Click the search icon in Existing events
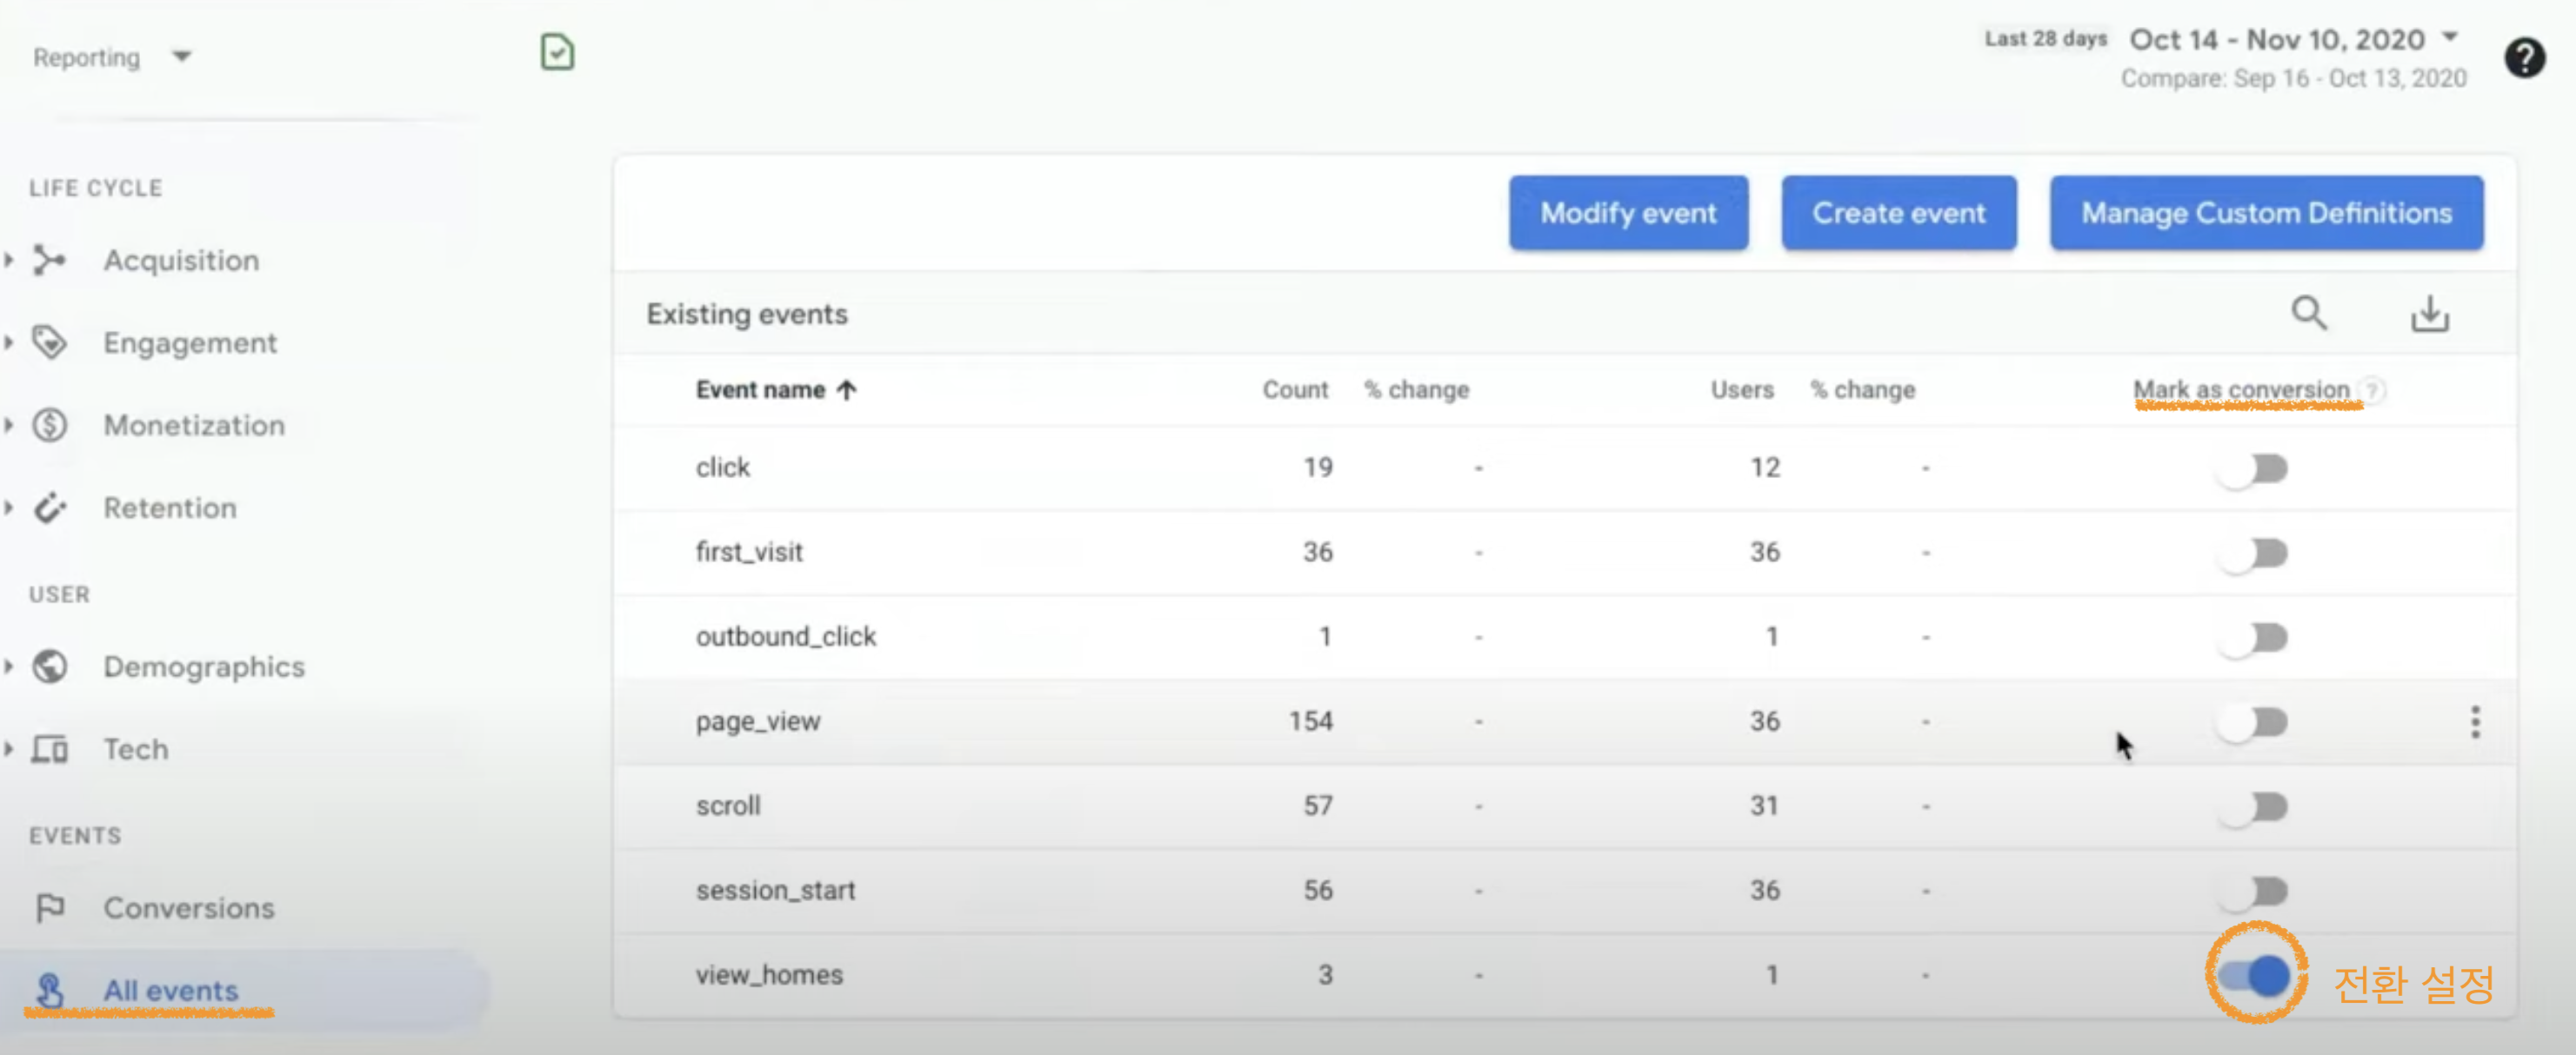 tap(2308, 314)
